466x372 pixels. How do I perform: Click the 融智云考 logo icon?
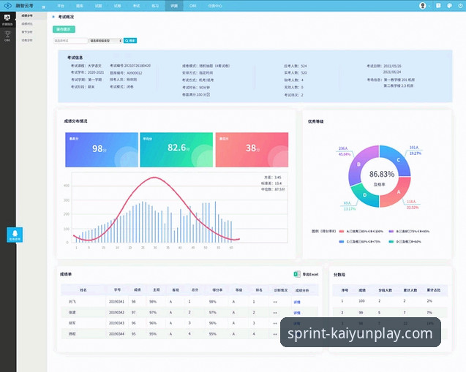click(x=7, y=5)
